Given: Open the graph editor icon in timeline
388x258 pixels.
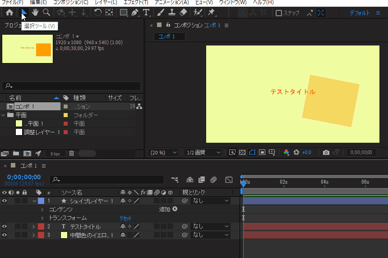Looking at the screenshot, I should 229,180.
